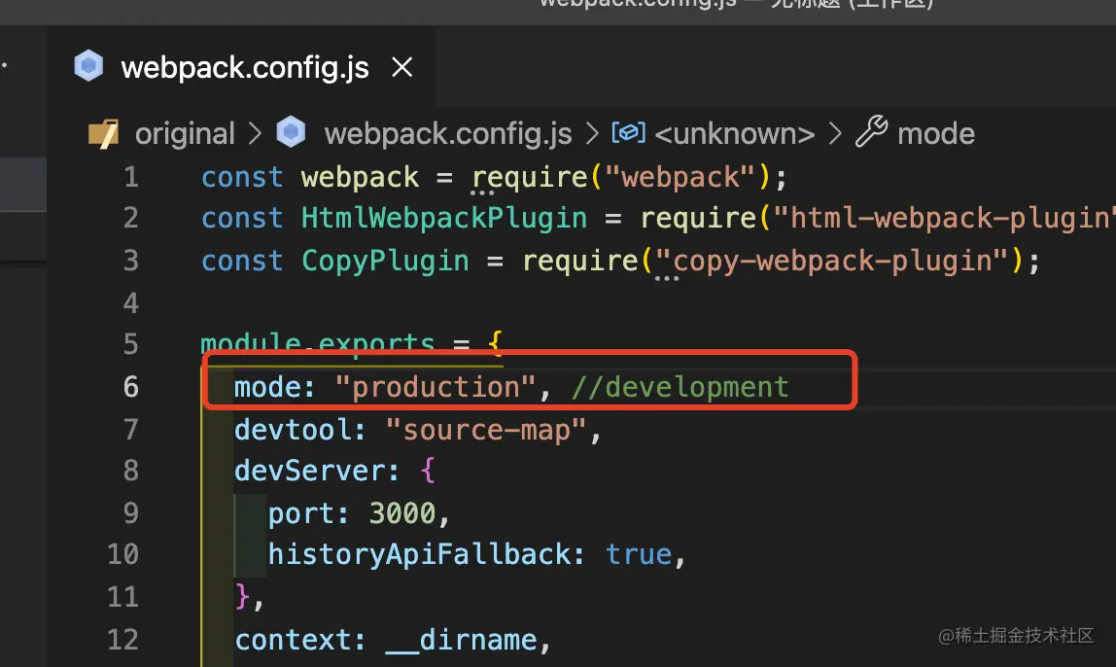This screenshot has width=1116, height=667.
Task: Click the unknown symbol icon in breadcrumbs
Action: pos(628,133)
